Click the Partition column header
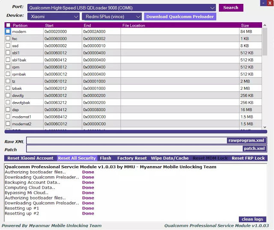 [x=20, y=25]
